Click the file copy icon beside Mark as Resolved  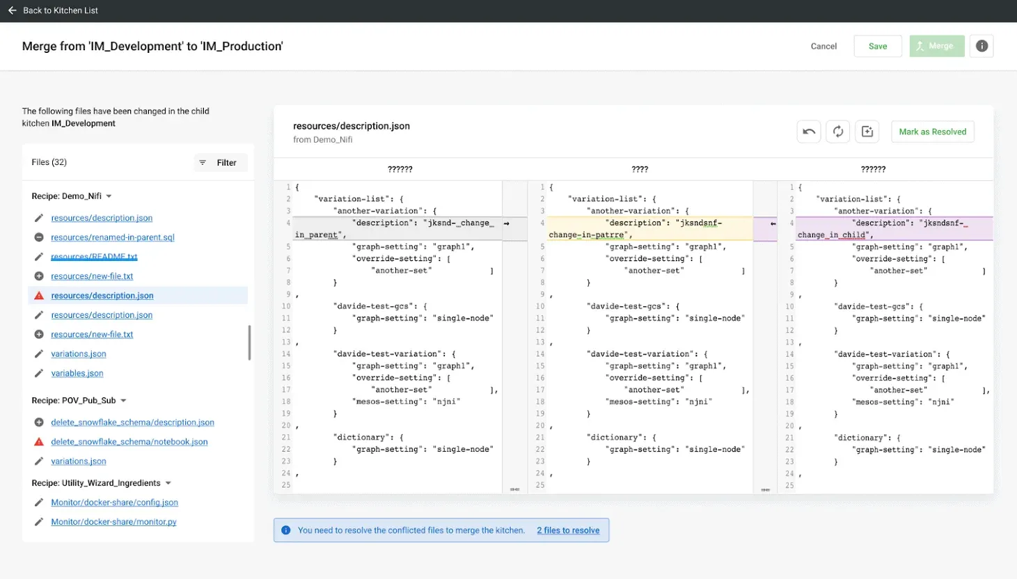click(867, 132)
